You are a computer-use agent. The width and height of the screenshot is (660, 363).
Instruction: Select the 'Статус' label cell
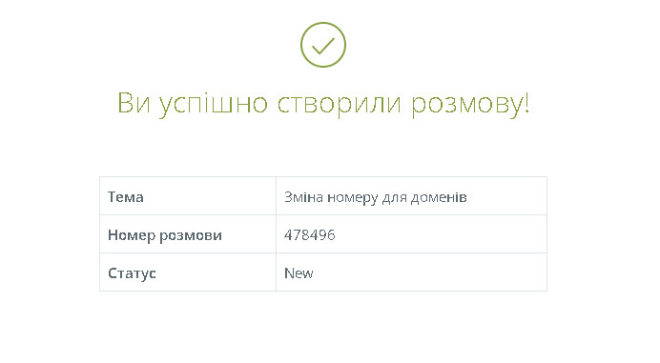click(x=188, y=272)
